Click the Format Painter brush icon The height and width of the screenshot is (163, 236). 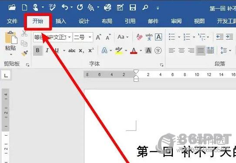coord(24,53)
